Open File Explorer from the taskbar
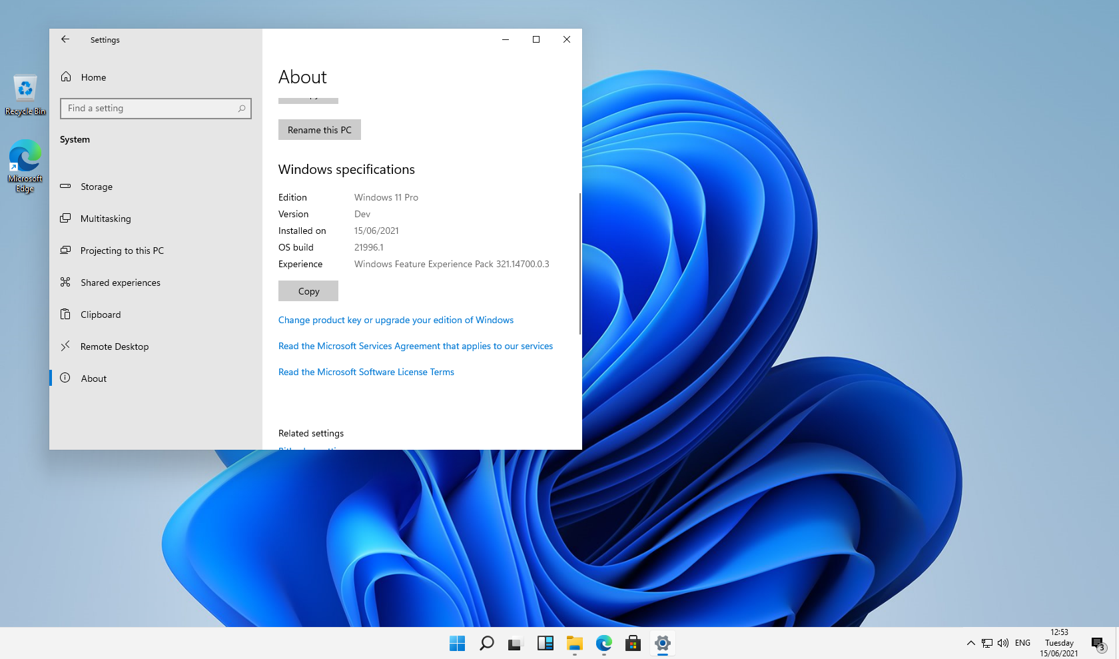The height and width of the screenshot is (659, 1119). [x=575, y=643]
